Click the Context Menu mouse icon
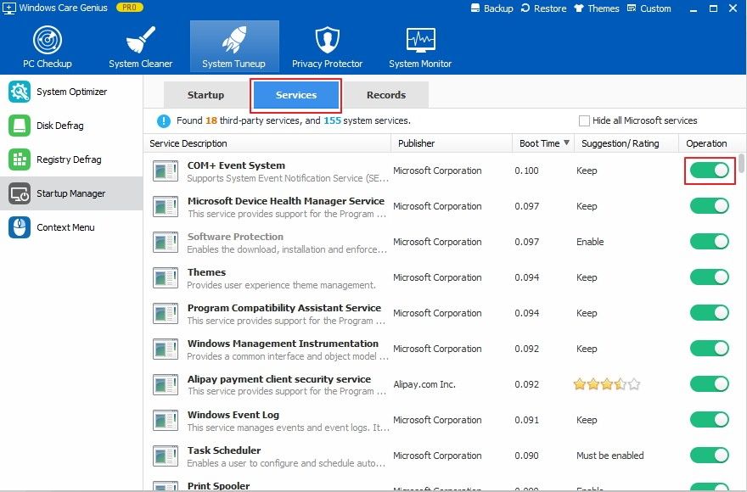Image resolution: width=747 pixels, height=492 pixels. 20,227
